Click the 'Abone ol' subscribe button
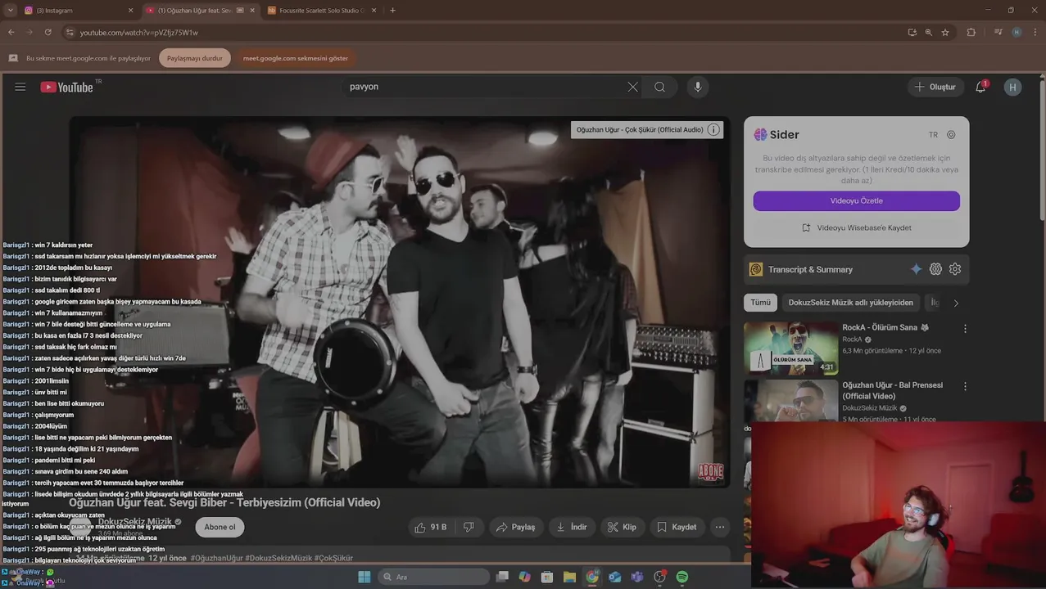This screenshot has height=589, width=1046. point(220,527)
